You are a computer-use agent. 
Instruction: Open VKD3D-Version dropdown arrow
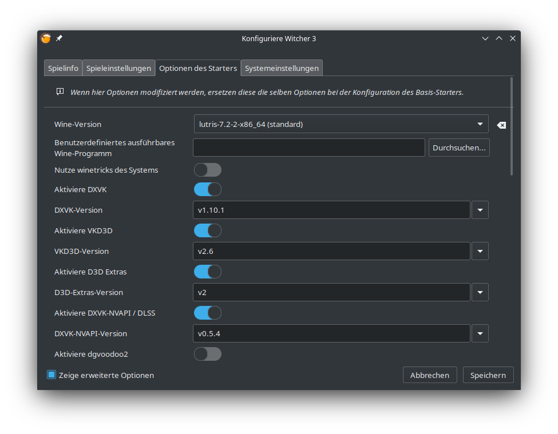pyautogui.click(x=480, y=251)
